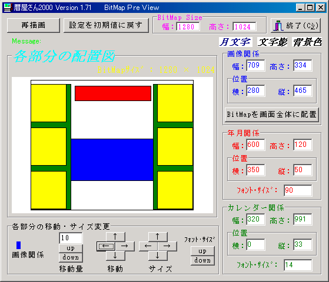This screenshot has width=329, height=282.
Task: Click the move right arrow button
Action: click(125, 246)
